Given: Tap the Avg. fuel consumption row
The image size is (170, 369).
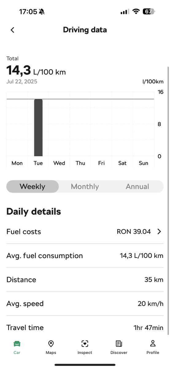Looking at the screenshot, I should (x=85, y=256).
